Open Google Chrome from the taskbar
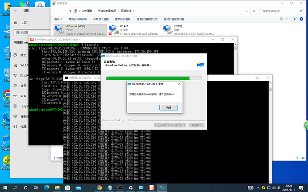 (x=99, y=188)
